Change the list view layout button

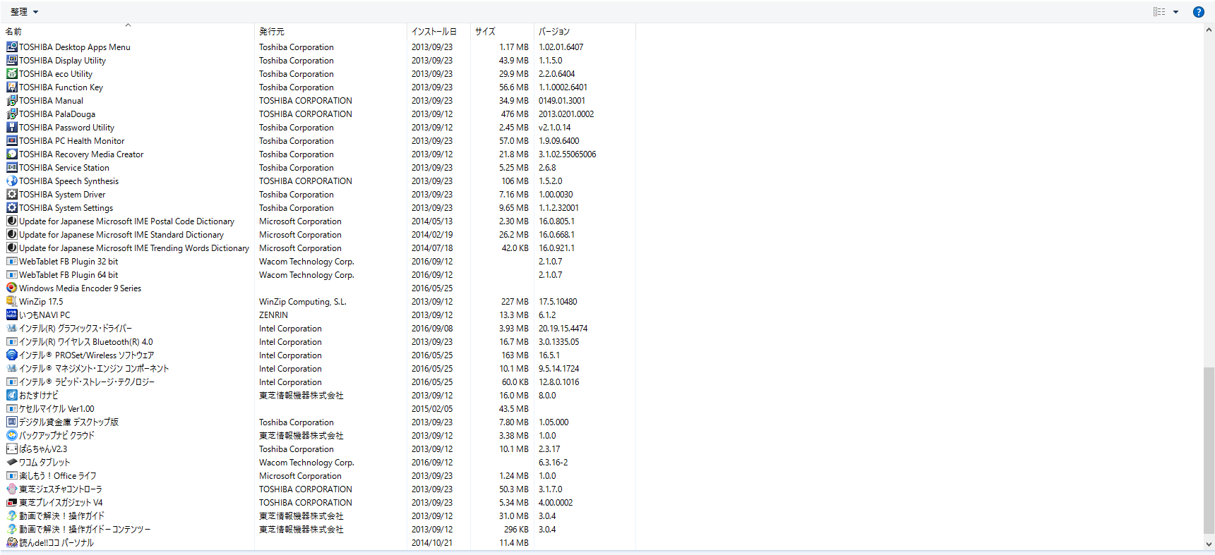(1159, 12)
